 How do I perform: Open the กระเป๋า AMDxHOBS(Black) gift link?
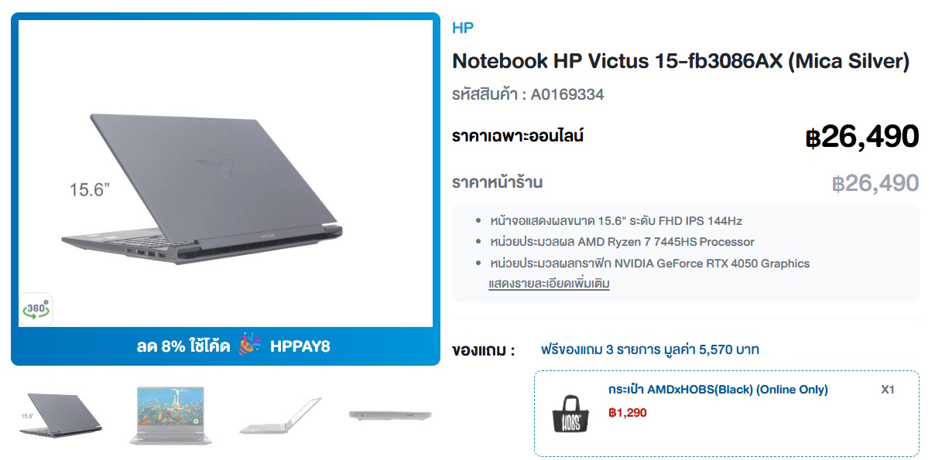point(718,390)
